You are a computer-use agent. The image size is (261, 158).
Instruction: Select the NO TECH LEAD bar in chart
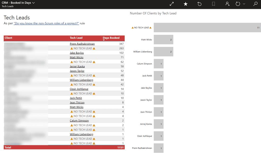pos(207,28)
